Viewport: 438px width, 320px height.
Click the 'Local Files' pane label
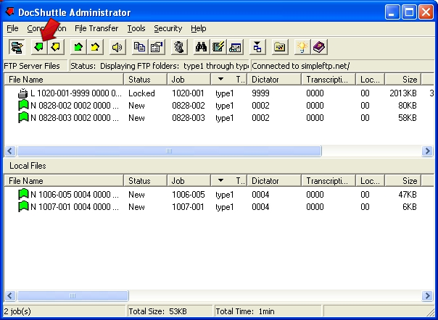pos(28,166)
